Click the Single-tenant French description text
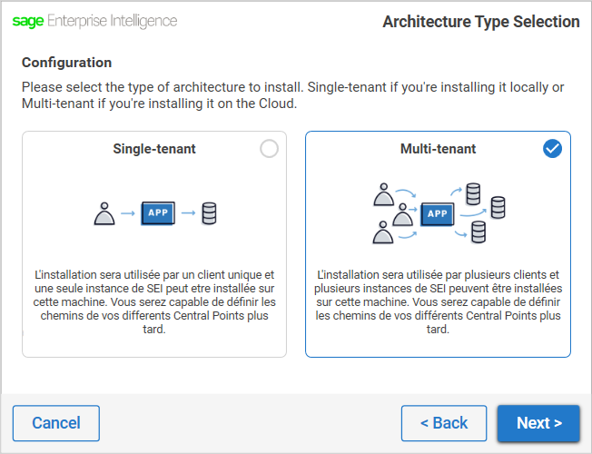This screenshot has width=592, height=454. pyautogui.click(x=154, y=301)
